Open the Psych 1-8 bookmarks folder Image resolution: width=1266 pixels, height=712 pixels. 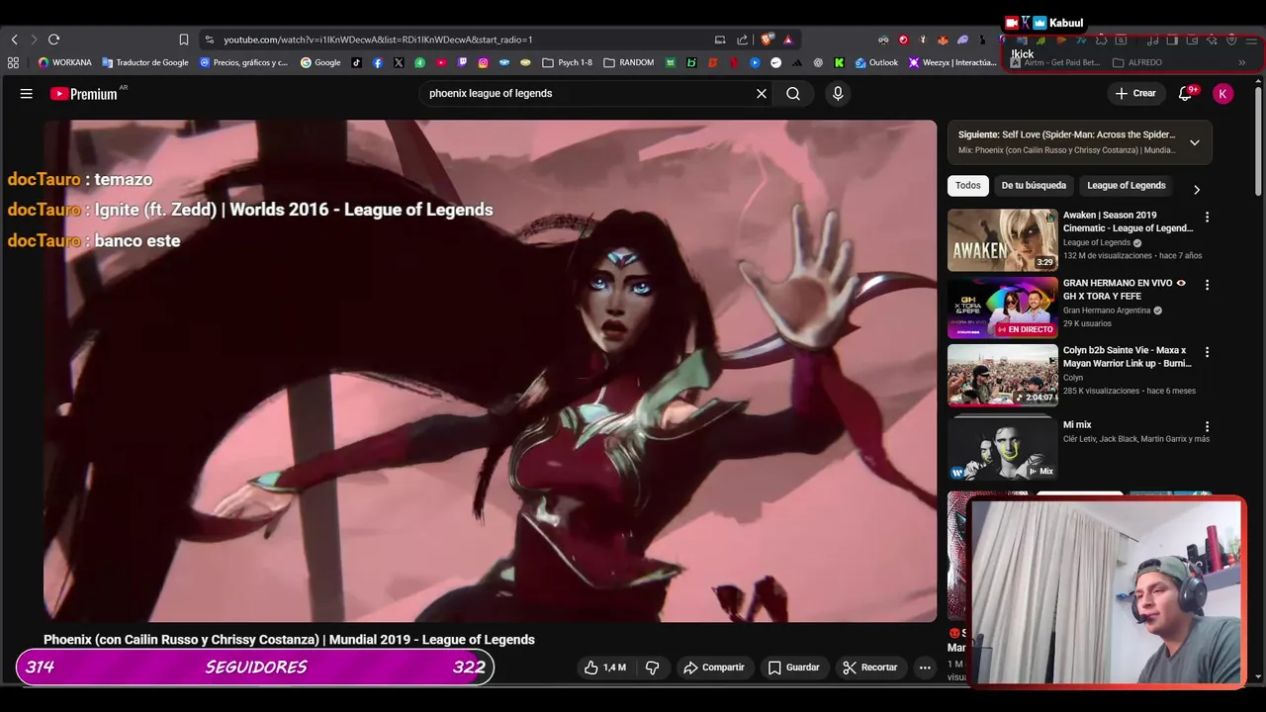pyautogui.click(x=567, y=62)
